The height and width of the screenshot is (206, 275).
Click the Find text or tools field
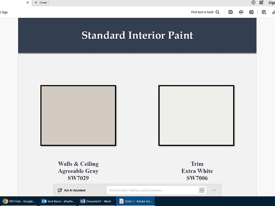point(202,12)
